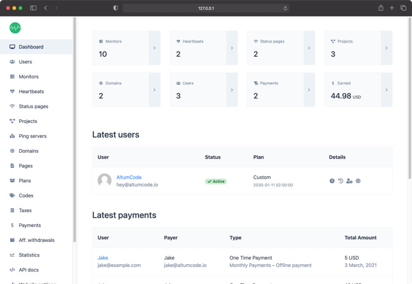Viewport: 412px width, 284px height.
Task: Click the Plans box icon in sidebar
Action: coord(12,181)
